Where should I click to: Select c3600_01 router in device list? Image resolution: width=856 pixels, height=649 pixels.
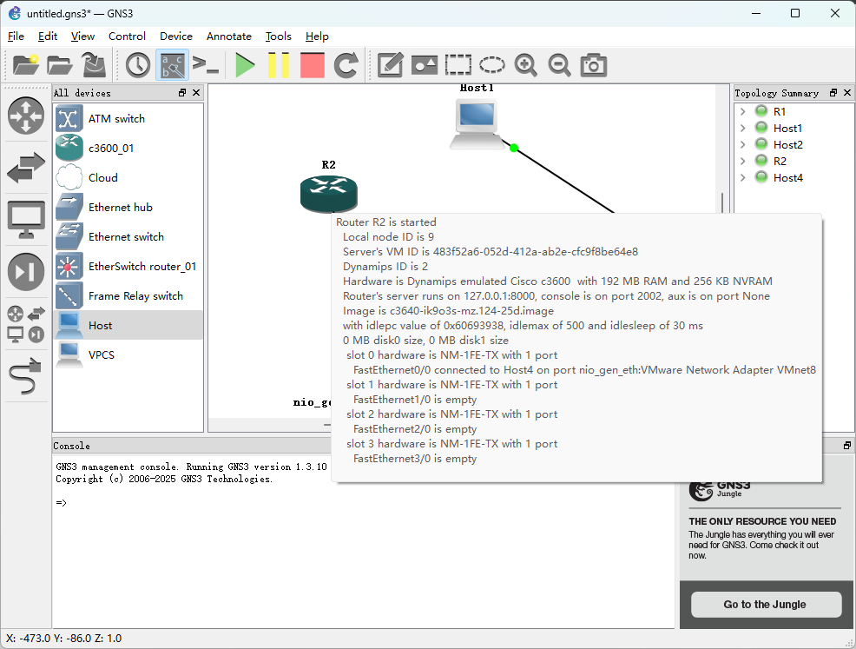[128, 148]
